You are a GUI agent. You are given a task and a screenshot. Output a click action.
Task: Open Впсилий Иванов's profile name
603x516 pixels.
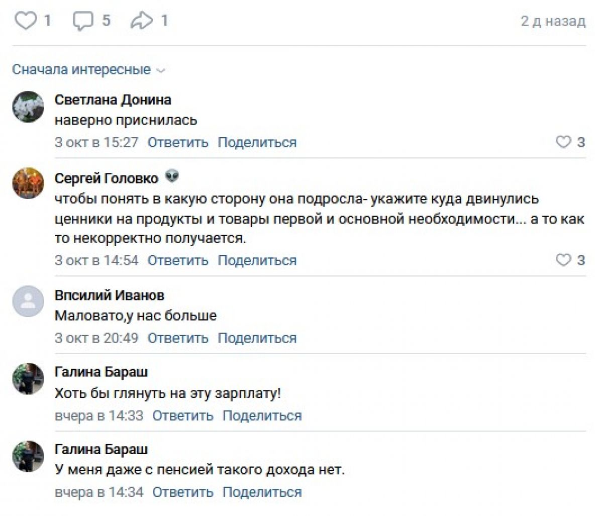coord(109,295)
